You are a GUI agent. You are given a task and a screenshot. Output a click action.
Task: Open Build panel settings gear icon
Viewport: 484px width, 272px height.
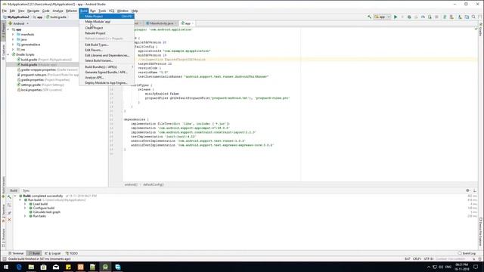click(x=467, y=190)
